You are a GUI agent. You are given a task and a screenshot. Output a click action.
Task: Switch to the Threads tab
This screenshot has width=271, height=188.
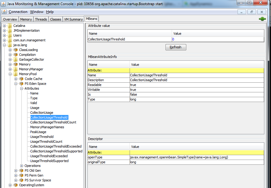click(x=41, y=19)
